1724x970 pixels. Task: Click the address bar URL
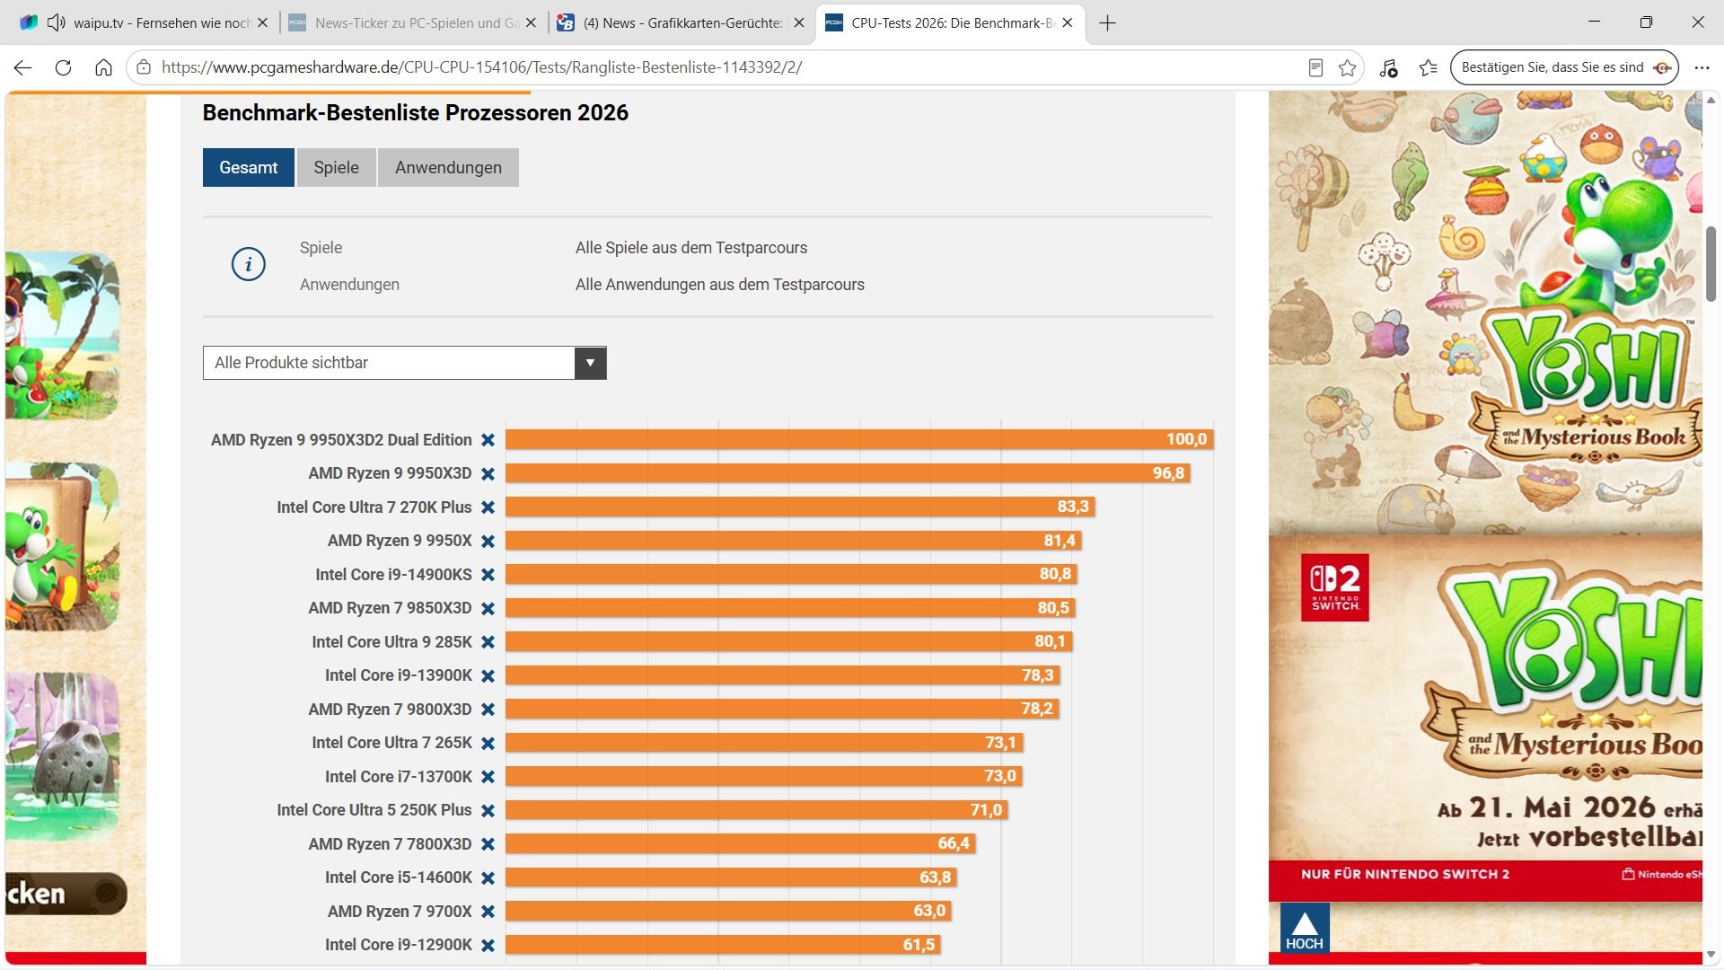[x=481, y=67]
